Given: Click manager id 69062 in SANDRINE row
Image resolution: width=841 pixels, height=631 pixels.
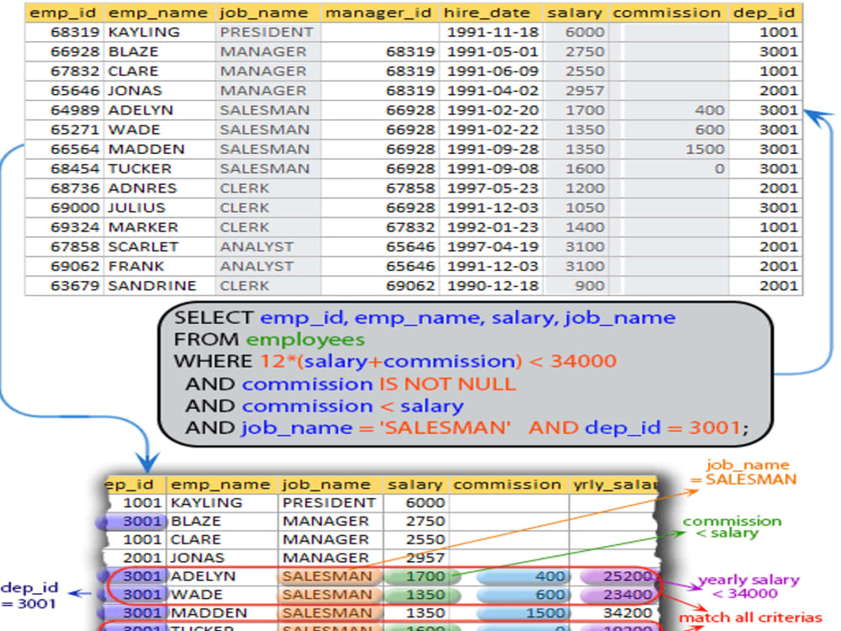Looking at the screenshot, I should click(379, 285).
